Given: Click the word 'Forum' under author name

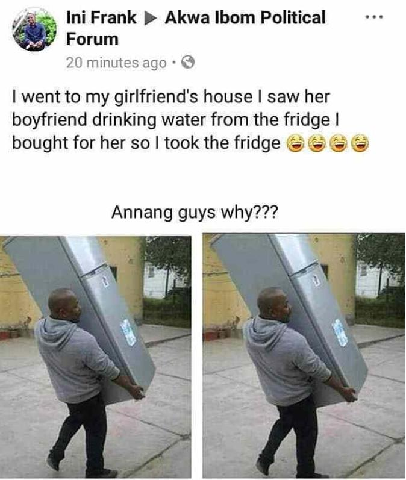Looking at the screenshot, I should tap(93, 40).
